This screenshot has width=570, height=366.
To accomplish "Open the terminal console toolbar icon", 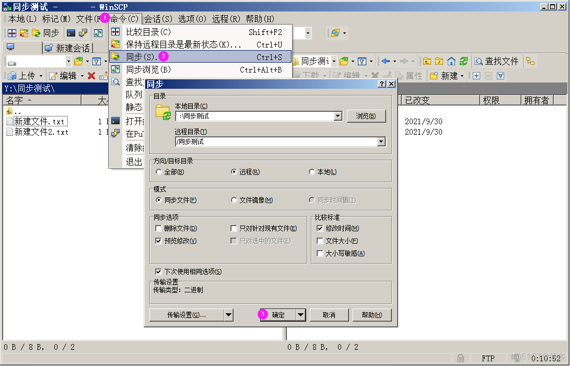I will coord(71,33).
